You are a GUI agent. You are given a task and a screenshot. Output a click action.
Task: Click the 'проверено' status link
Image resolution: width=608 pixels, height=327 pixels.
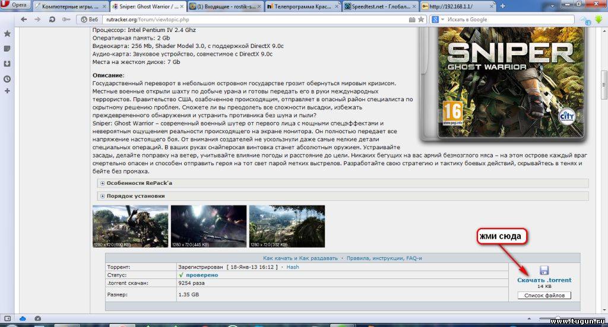[x=202, y=275]
